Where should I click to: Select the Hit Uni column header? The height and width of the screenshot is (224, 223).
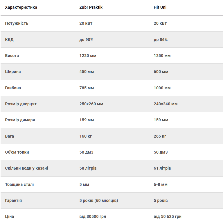pyautogui.click(x=160, y=7)
